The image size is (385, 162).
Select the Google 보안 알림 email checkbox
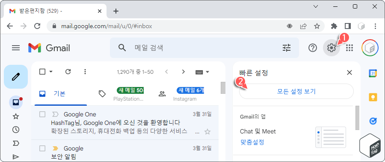coord(42,148)
